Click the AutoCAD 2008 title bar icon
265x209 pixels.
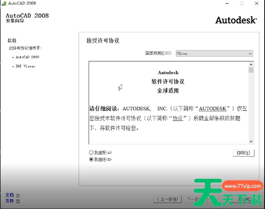click(x=4, y=3)
